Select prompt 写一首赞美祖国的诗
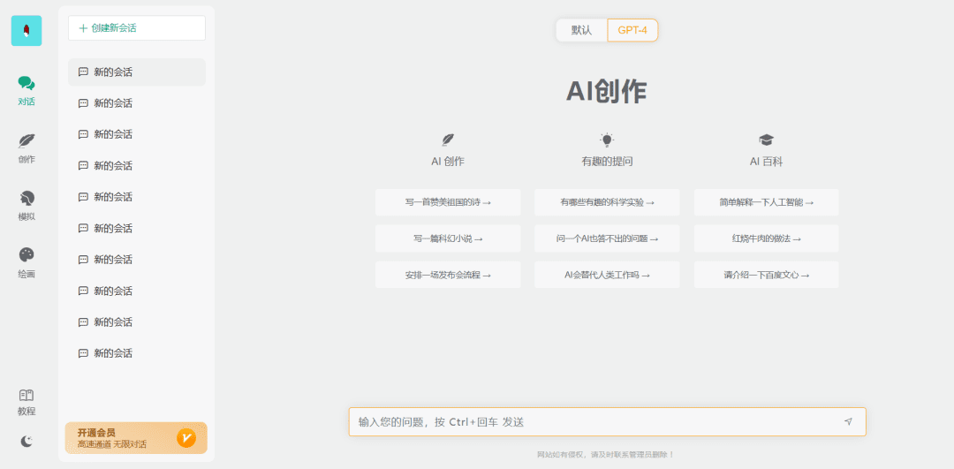 click(x=448, y=202)
